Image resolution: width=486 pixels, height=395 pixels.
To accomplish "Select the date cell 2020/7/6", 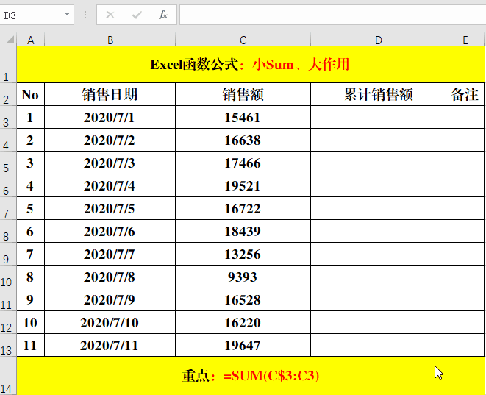I will (x=110, y=231).
